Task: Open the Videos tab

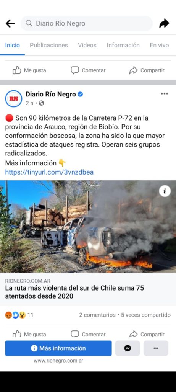Action: click(x=87, y=45)
